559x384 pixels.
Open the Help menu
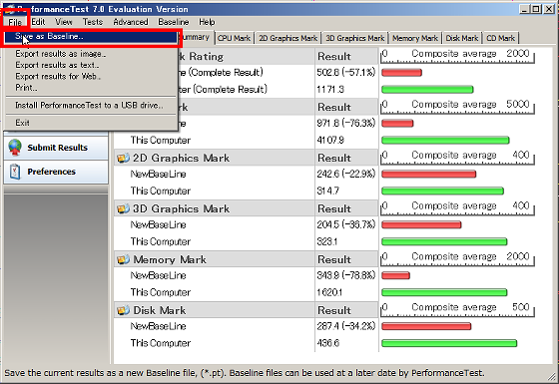pos(207,22)
